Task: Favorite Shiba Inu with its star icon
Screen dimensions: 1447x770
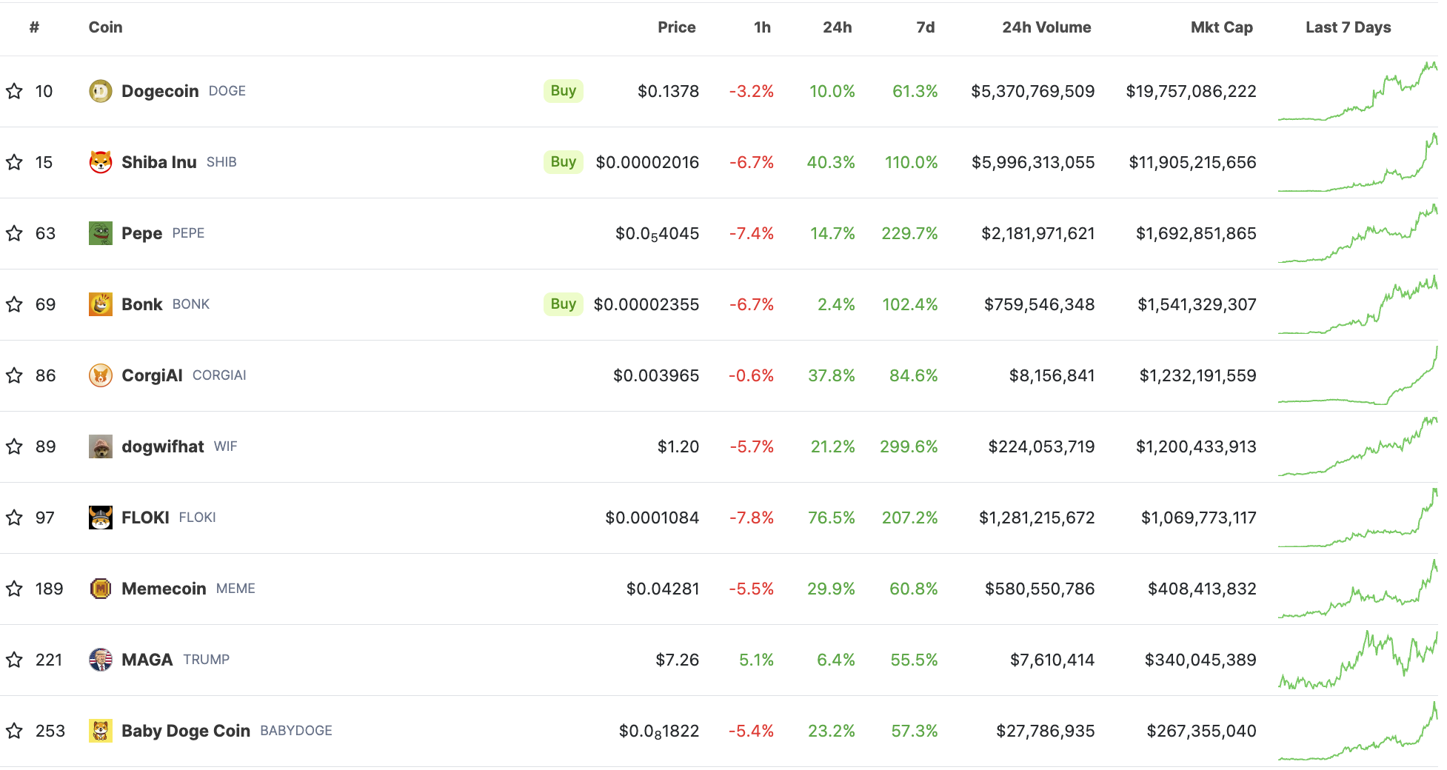Action: [x=14, y=162]
